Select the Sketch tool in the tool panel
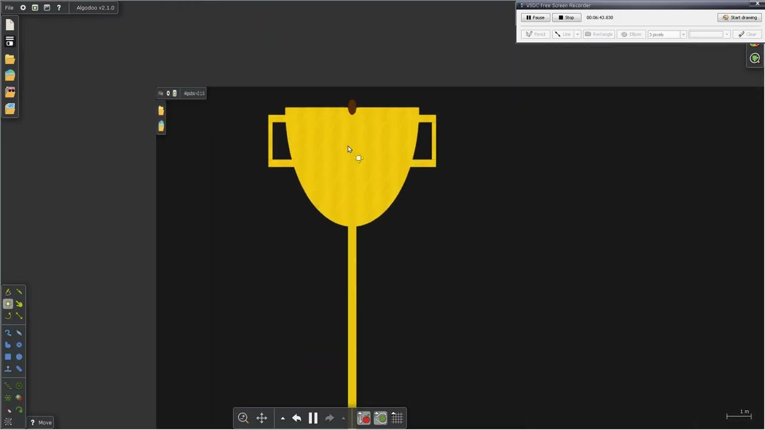Image resolution: width=765 pixels, height=430 pixels. point(8,292)
